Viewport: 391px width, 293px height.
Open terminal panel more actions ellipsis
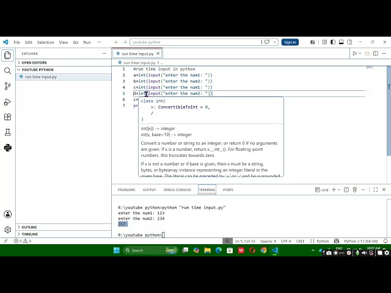click(363, 190)
